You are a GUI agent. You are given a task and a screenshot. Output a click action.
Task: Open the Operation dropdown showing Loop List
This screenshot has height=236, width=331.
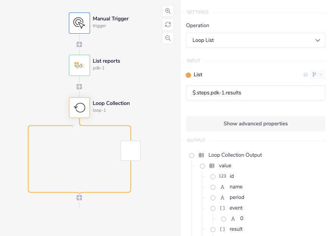[x=255, y=40]
